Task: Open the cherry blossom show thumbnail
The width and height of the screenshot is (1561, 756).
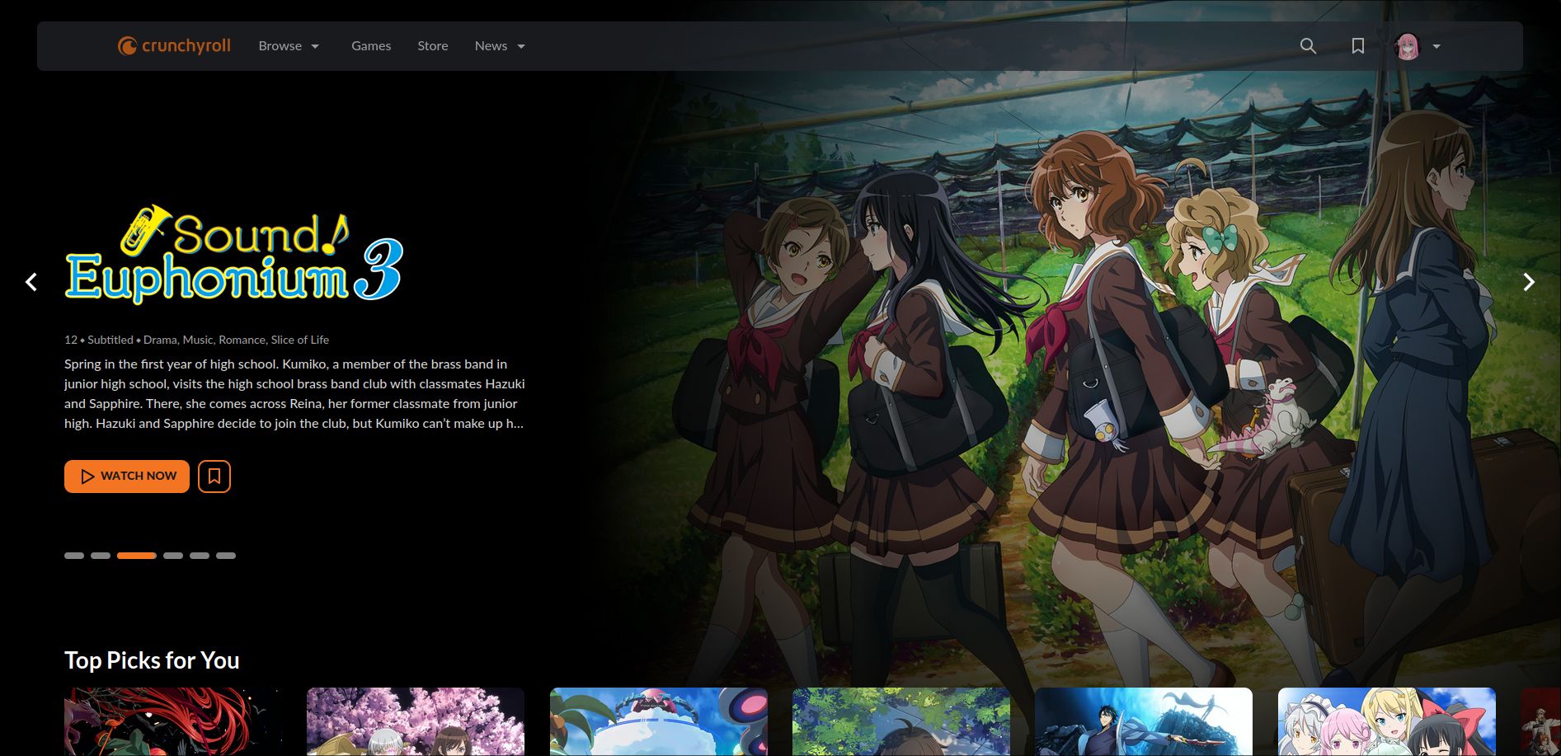Action: click(416, 722)
